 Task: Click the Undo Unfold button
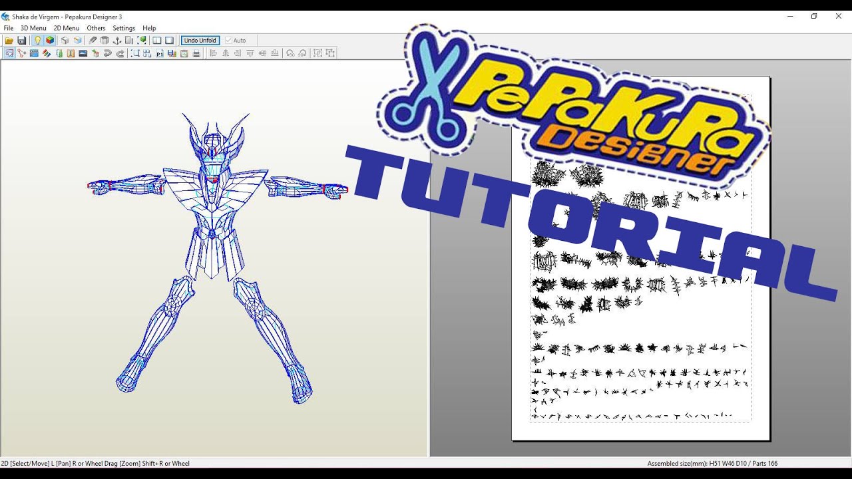pyautogui.click(x=200, y=41)
